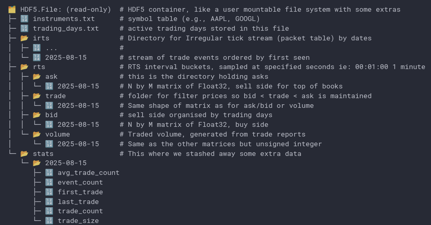The height and width of the screenshot is (225, 431).
Task: Select the trade_count entry
Action: (x=80, y=211)
